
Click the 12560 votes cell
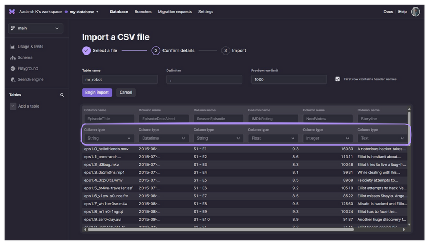(346, 204)
